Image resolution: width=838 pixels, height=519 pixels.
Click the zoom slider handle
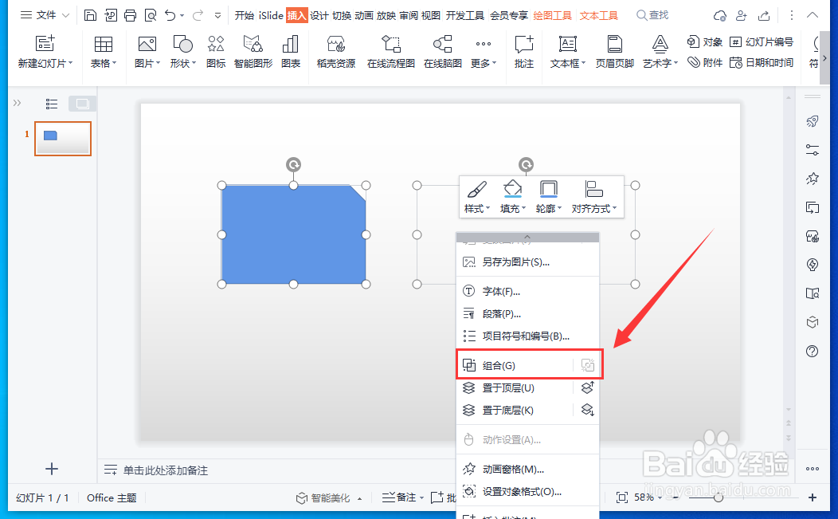(x=719, y=497)
